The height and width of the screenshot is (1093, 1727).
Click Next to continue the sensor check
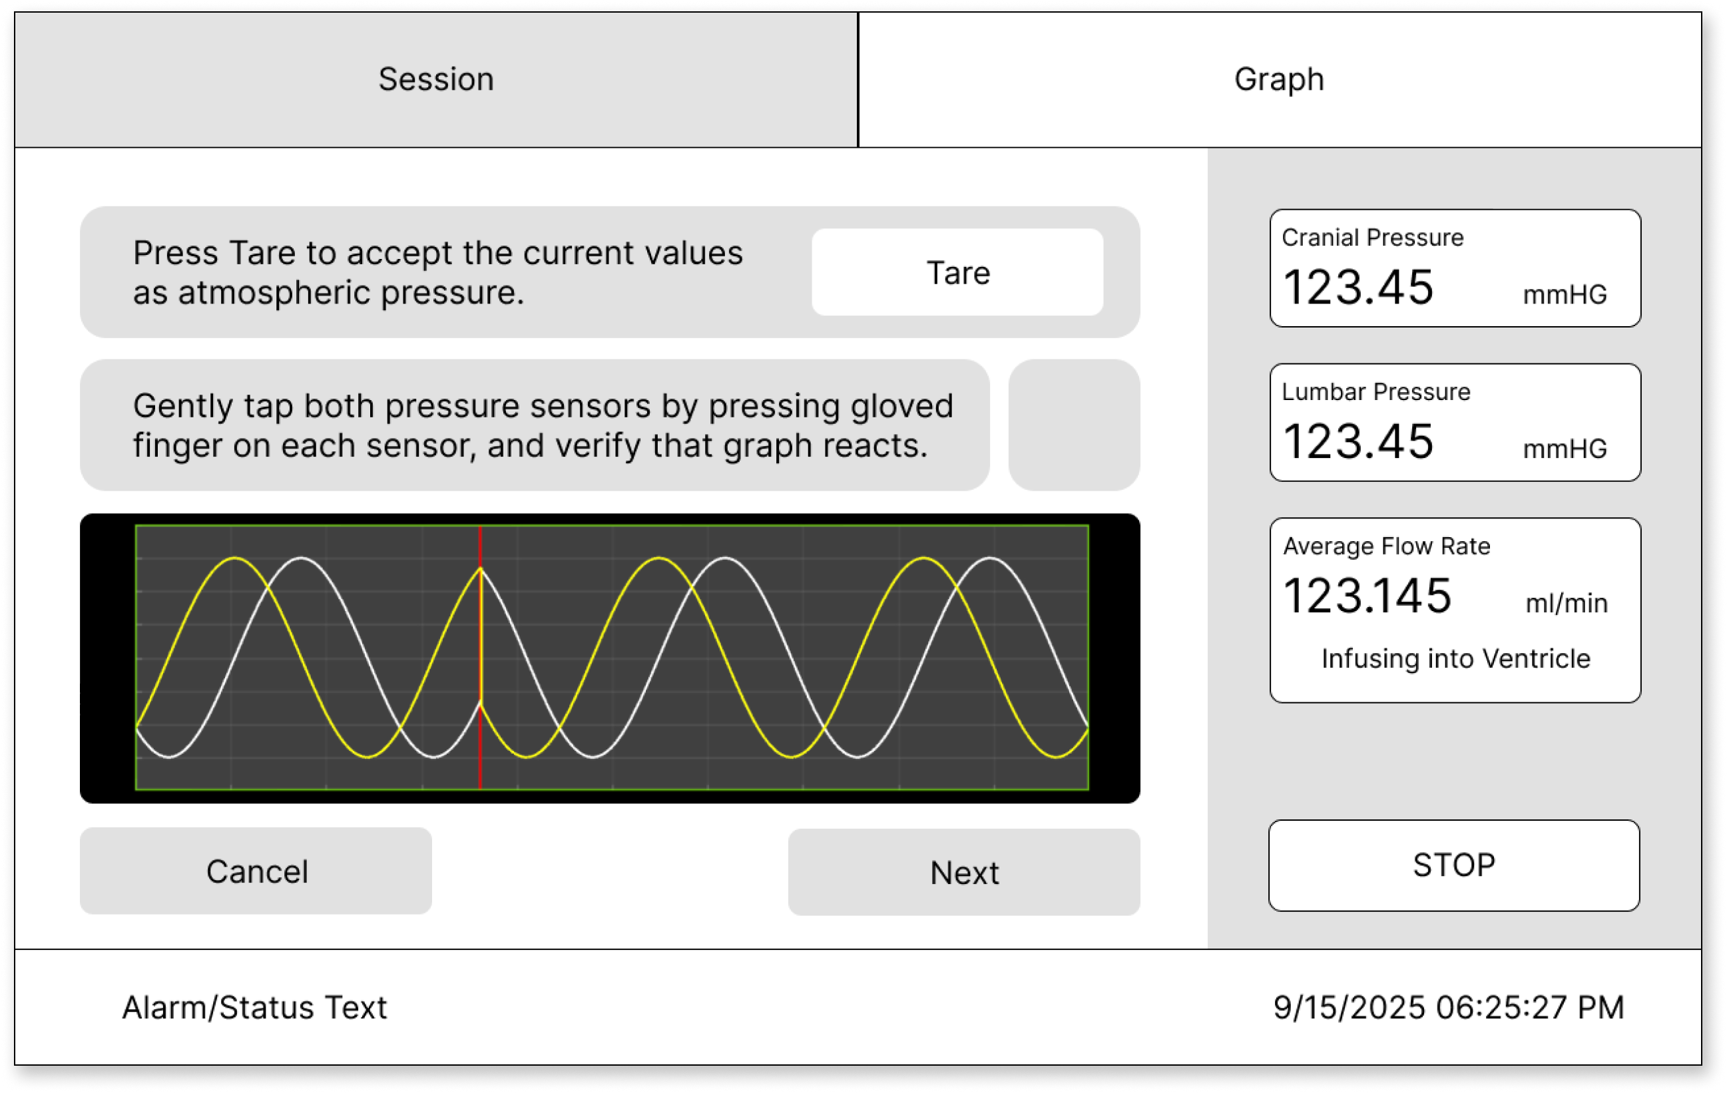[x=965, y=871]
